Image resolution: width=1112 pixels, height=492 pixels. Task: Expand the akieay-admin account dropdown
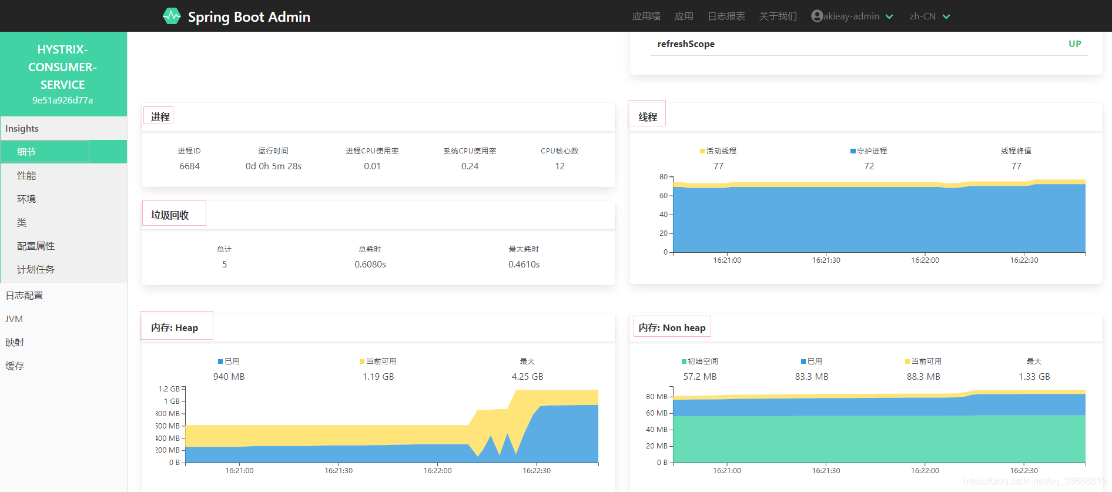pos(852,16)
